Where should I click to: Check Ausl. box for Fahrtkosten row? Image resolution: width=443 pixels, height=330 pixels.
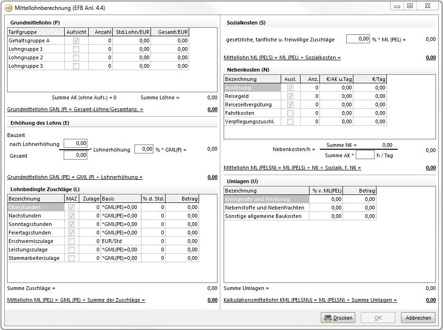point(290,113)
